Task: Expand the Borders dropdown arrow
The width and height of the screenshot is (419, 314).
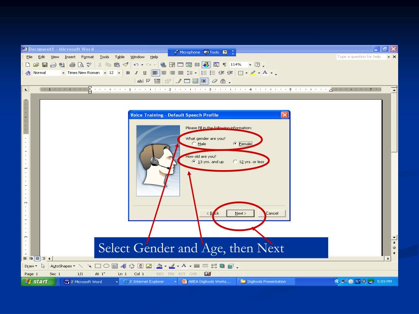Action: [x=246, y=73]
